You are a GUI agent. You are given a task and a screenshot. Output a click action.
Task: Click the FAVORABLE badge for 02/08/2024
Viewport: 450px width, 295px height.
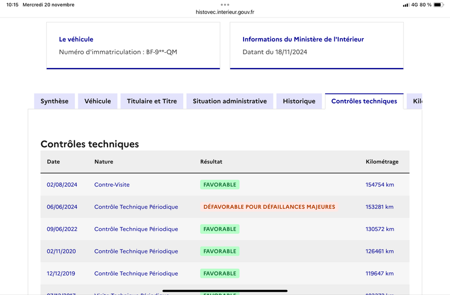[x=220, y=185]
